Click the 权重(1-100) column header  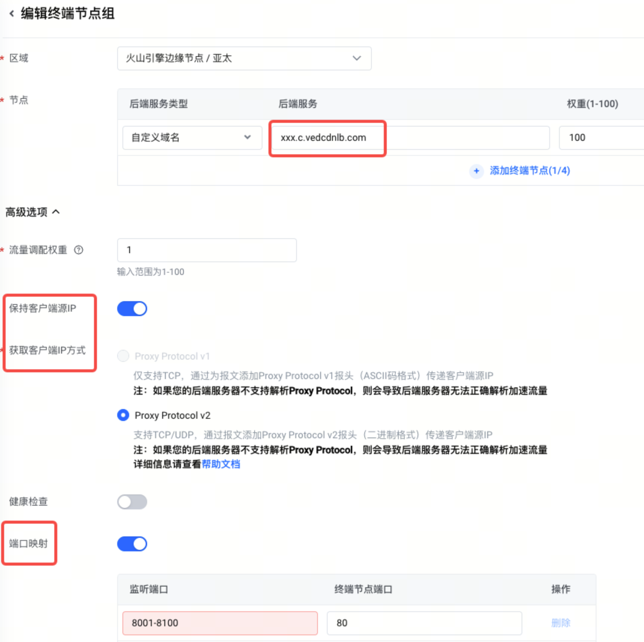tap(592, 104)
